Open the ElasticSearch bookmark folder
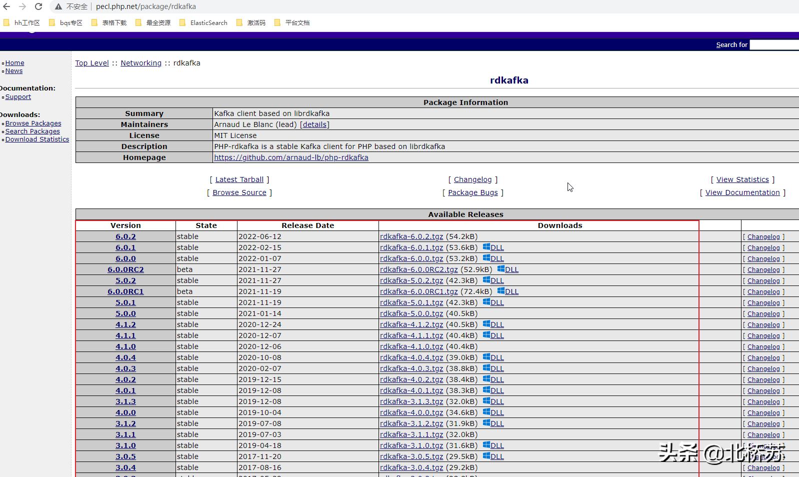The image size is (799, 477). click(203, 22)
